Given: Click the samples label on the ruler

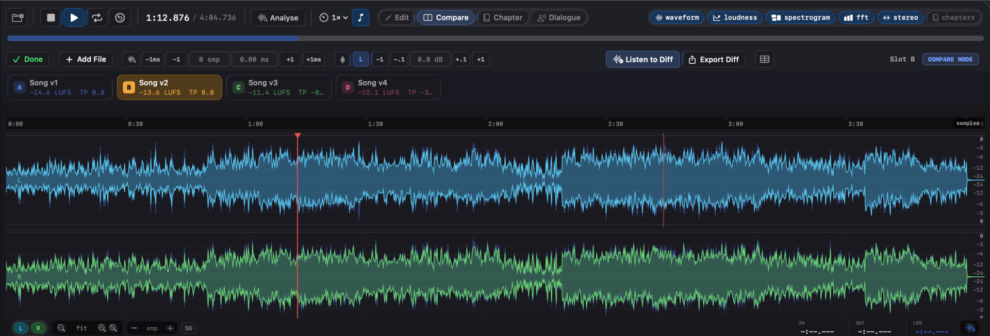Looking at the screenshot, I should pos(968,123).
